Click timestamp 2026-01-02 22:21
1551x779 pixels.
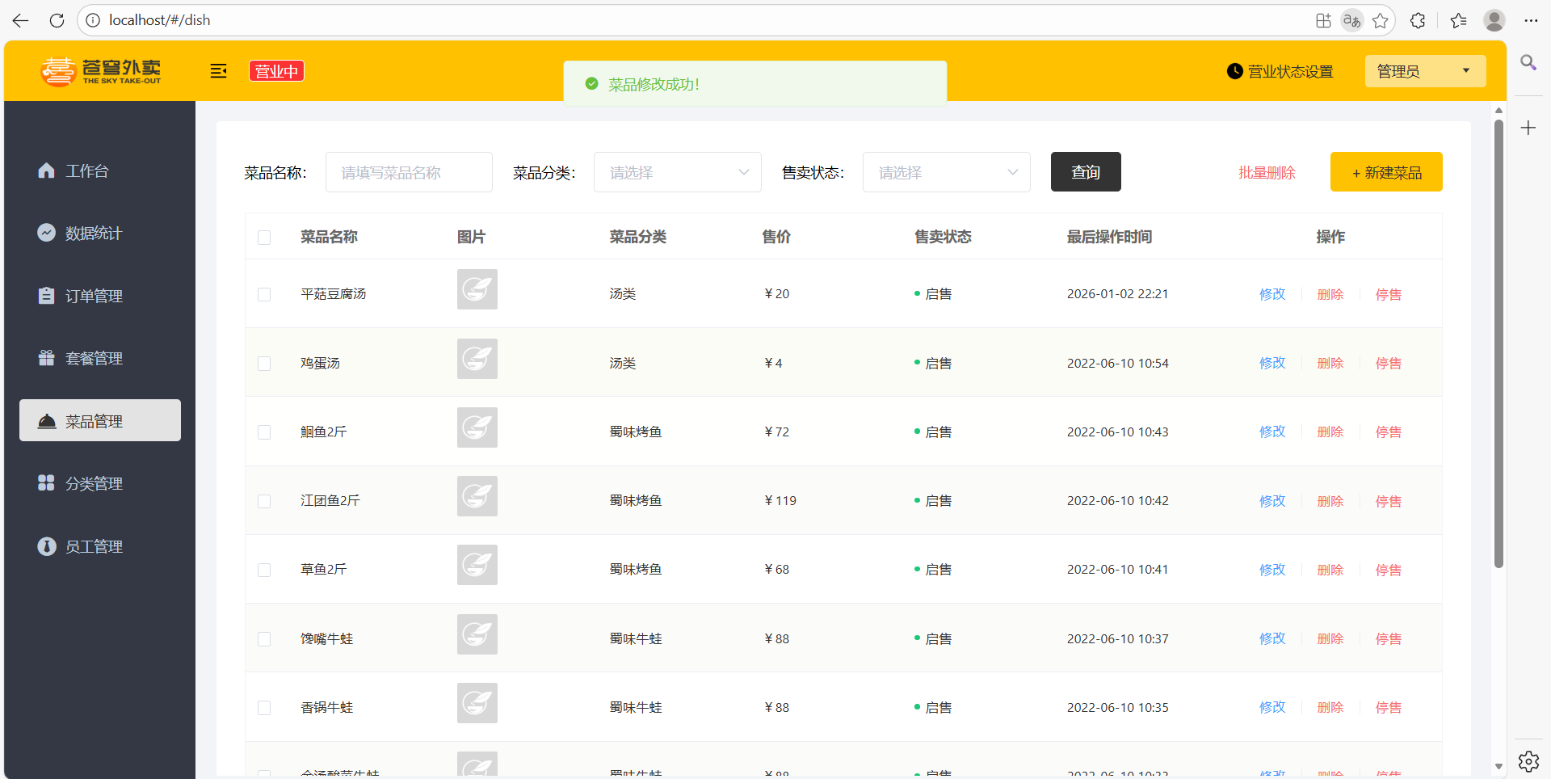click(1117, 294)
